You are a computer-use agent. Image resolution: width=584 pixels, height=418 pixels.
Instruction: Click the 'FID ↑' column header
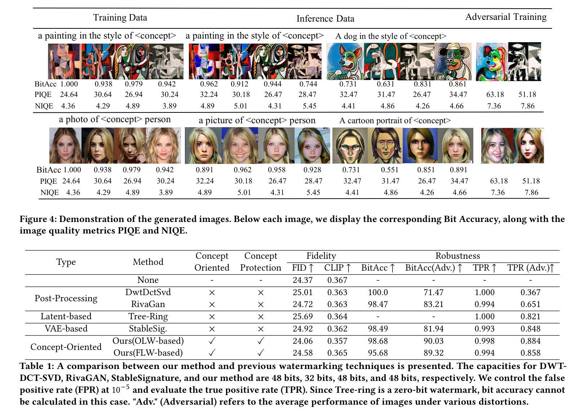coord(303,268)
